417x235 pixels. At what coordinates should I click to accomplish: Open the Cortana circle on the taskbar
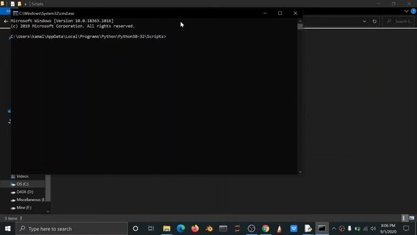point(136,228)
